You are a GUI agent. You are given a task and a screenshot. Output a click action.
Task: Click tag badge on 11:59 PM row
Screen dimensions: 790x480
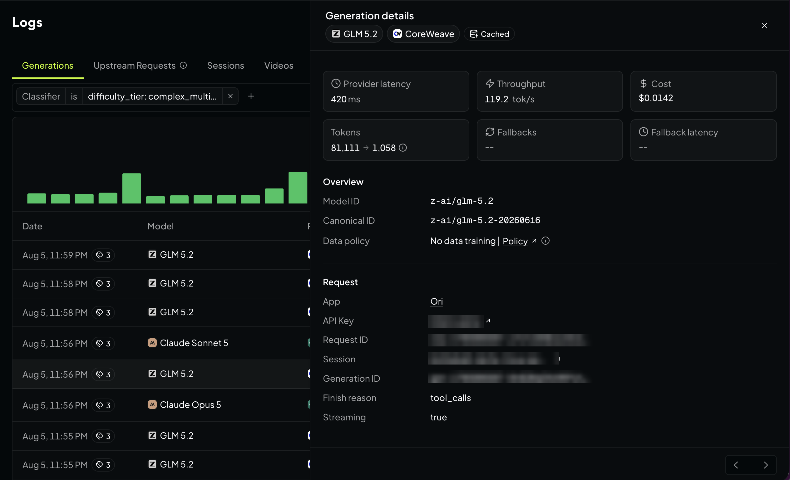103,255
